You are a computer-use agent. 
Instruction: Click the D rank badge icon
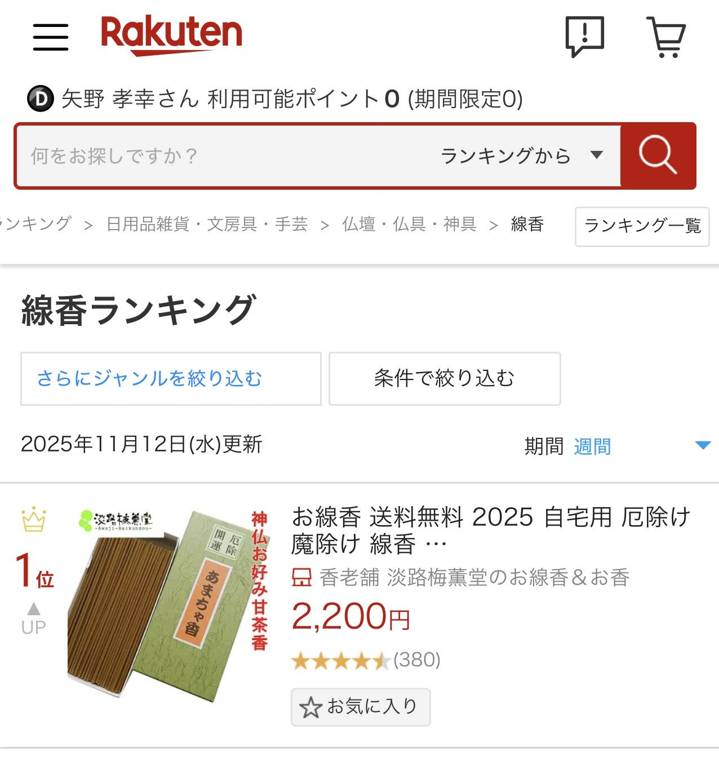click(x=41, y=99)
